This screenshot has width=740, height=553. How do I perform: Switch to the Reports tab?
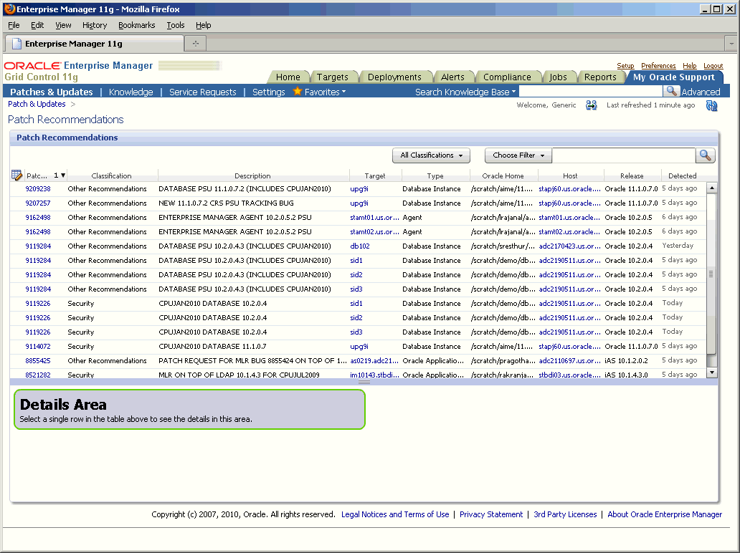tap(600, 77)
